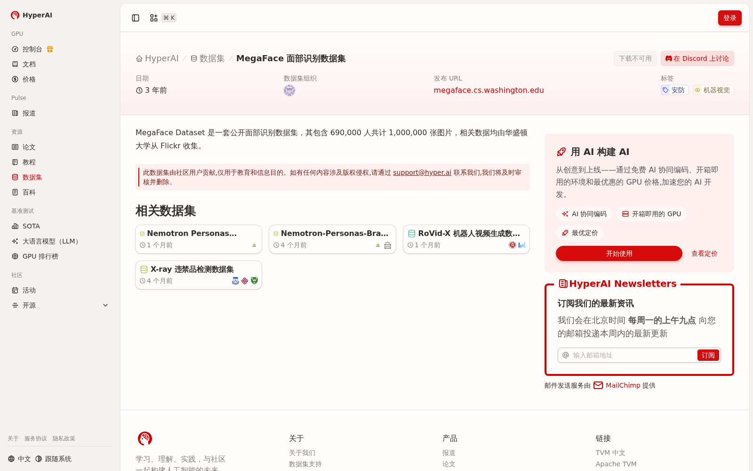
Task: Select the 安防 tag
Action: [674, 90]
